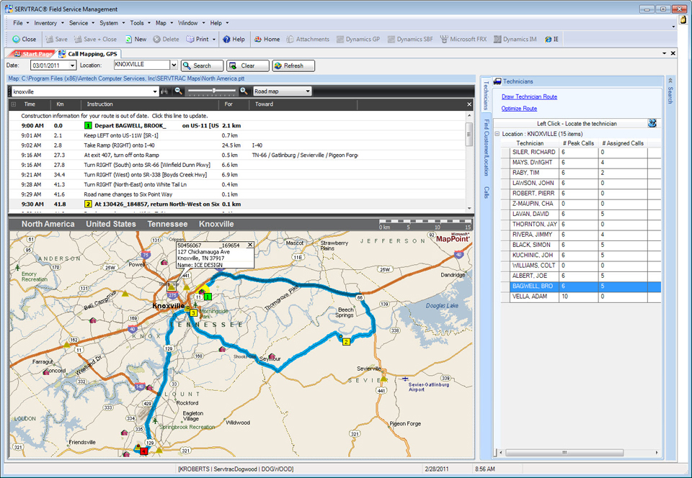Select the Take Ramp onto I-40 step
692x478 pixels.
[x=236, y=145]
